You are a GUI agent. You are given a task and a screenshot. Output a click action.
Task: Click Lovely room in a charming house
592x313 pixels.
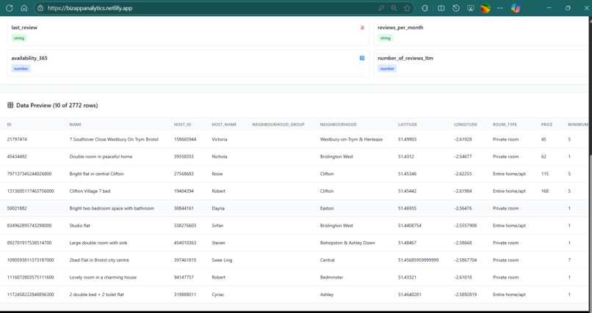pos(103,278)
